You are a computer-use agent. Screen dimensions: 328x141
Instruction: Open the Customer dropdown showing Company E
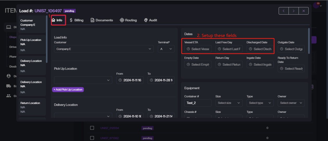pyautogui.click(x=104, y=49)
